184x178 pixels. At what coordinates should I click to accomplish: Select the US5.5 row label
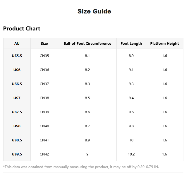click(x=17, y=56)
